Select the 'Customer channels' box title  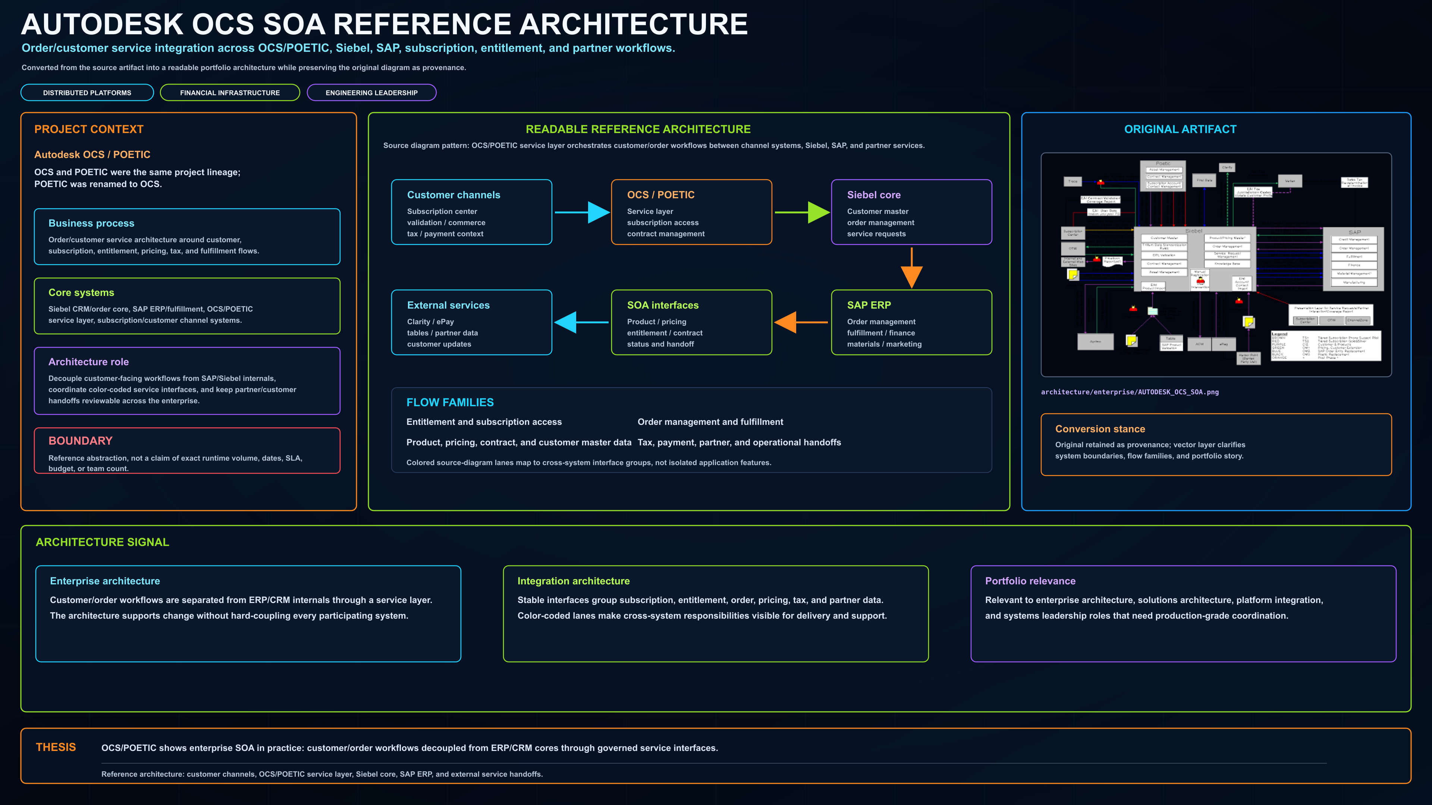coord(453,195)
